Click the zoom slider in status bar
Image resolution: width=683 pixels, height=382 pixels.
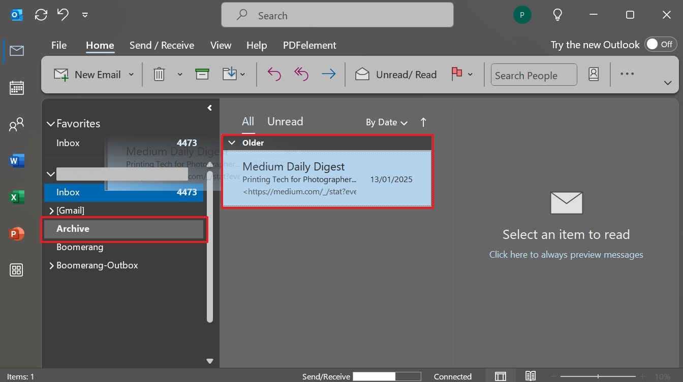click(598, 376)
